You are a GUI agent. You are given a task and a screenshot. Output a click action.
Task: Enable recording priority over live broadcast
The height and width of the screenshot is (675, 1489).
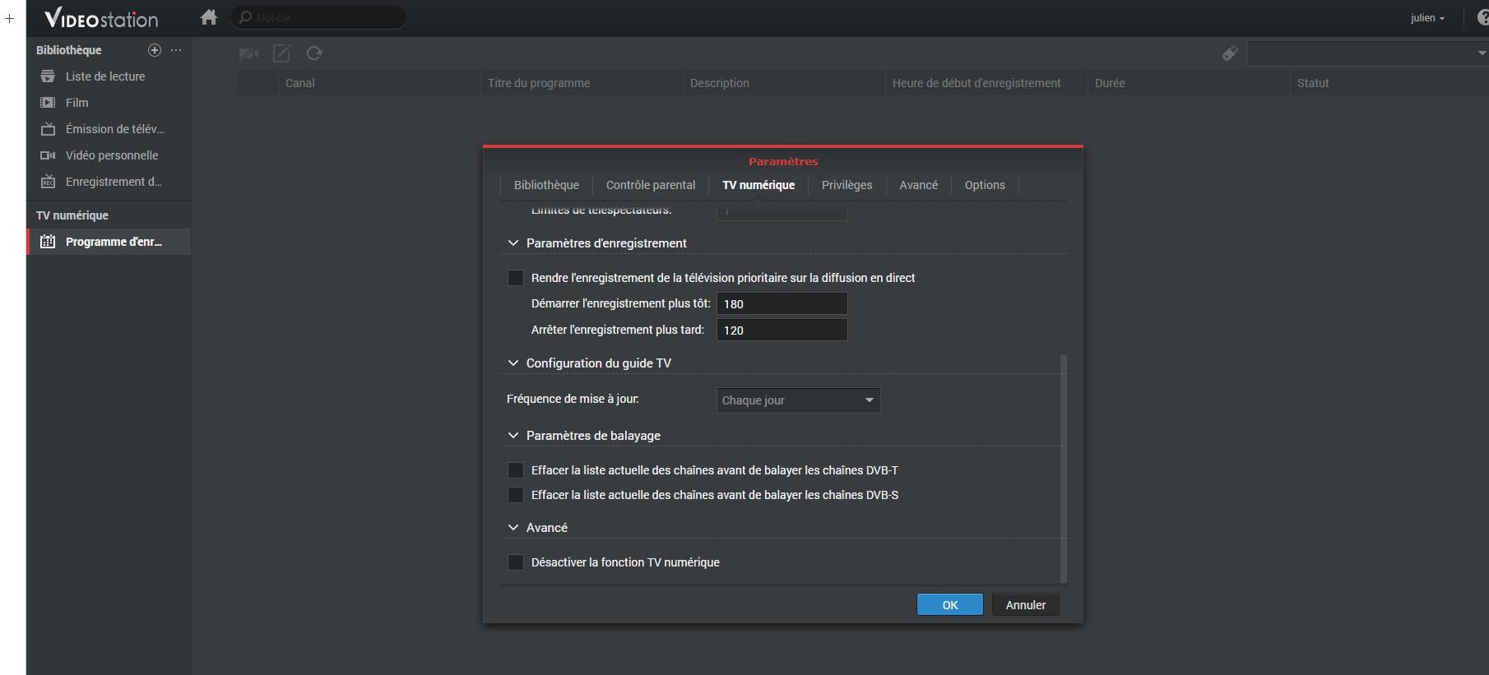coord(516,278)
